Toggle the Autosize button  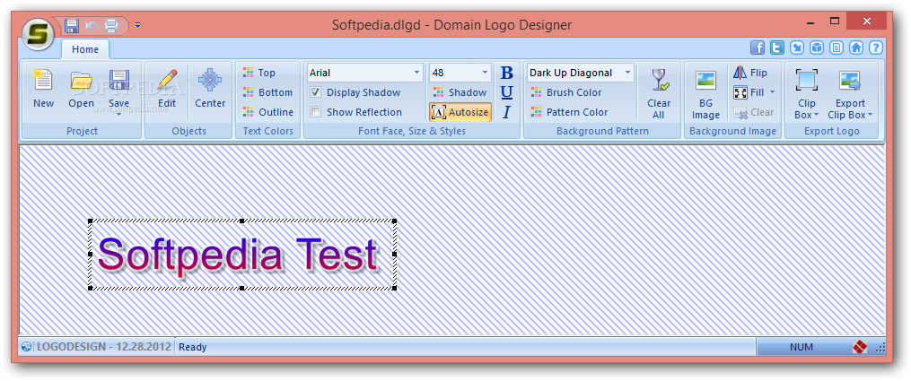click(x=460, y=112)
